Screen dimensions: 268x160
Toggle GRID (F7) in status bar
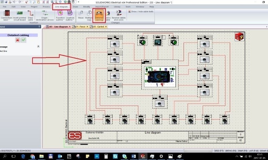(x=219, y=151)
